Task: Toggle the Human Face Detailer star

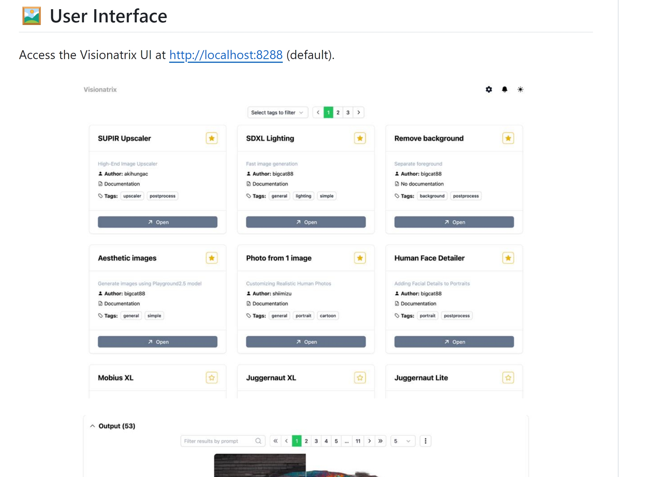Action: tap(508, 258)
